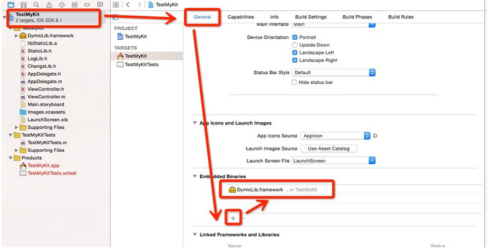The width and height of the screenshot is (487, 248).
Task: Select the DymicLib.framework toolbox icon in navigator
Action: tap(23, 36)
